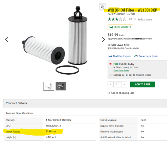Open Klarna Learn more link

(147, 39)
